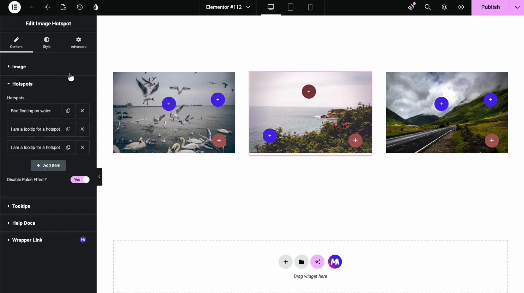Open the finder search icon

point(428,7)
